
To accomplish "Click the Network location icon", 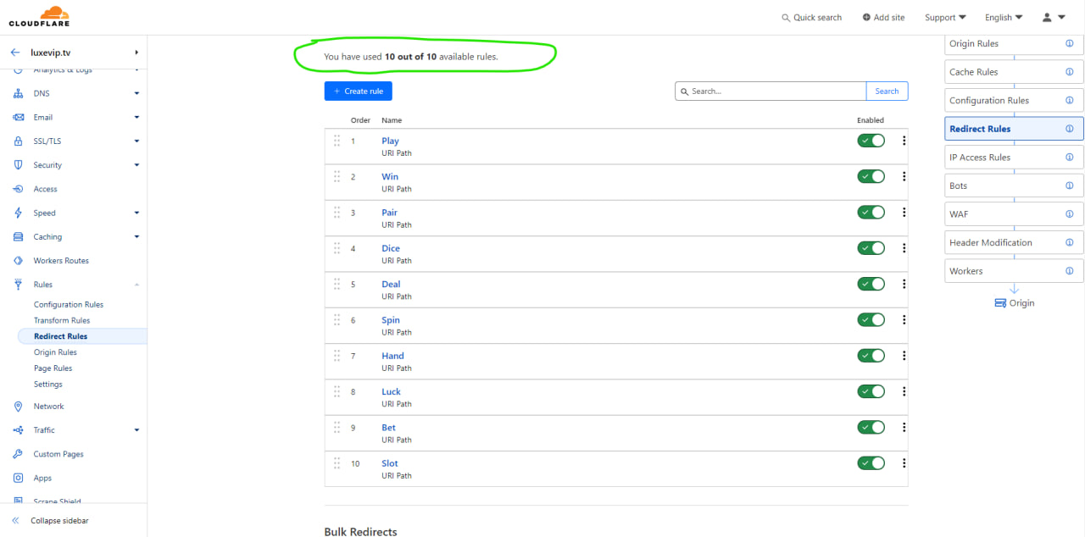I will pyautogui.click(x=18, y=407).
